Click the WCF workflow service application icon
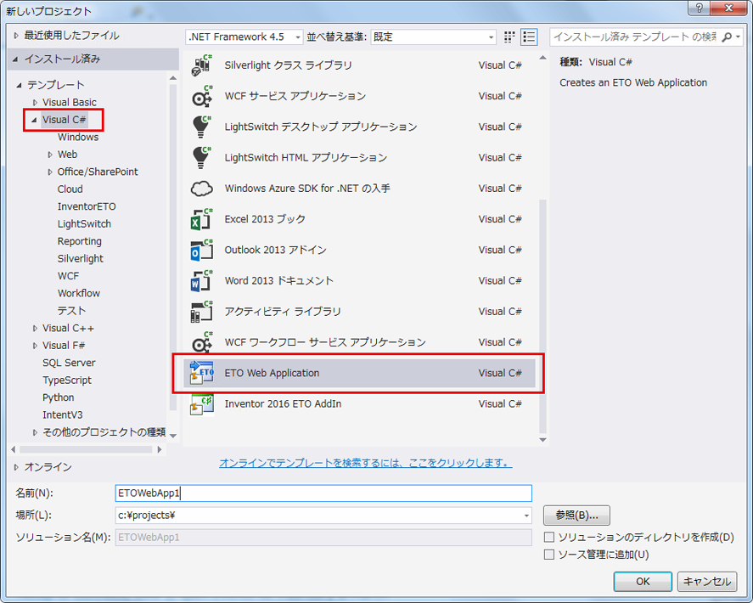753x603 pixels. 202,342
